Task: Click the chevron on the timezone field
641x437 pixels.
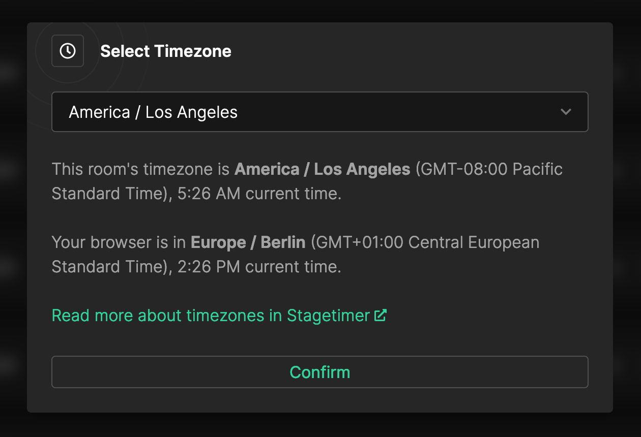Action: [566, 112]
